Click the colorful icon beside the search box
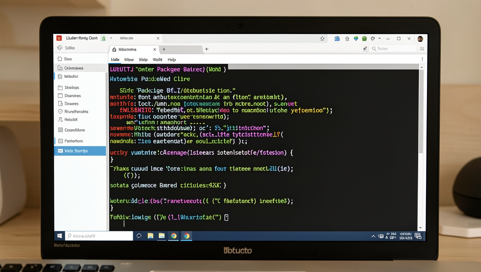 click(x=365, y=48)
